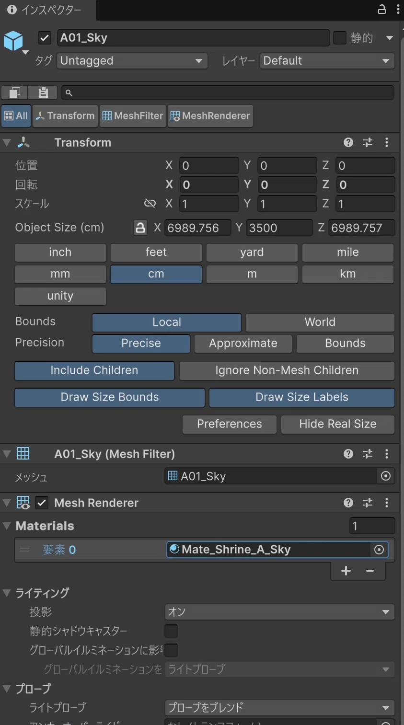404x725 pixels.
Task: Open the Mesh Filter presets icon
Action: click(x=368, y=454)
